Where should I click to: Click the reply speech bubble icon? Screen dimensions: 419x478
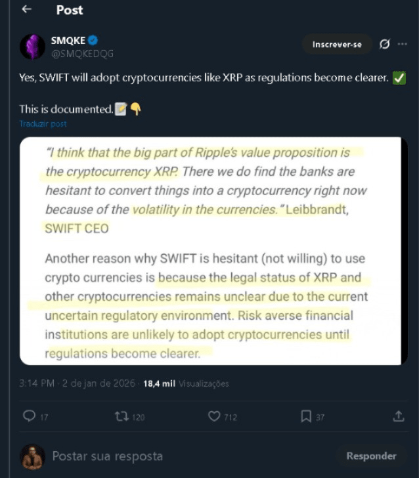(29, 416)
